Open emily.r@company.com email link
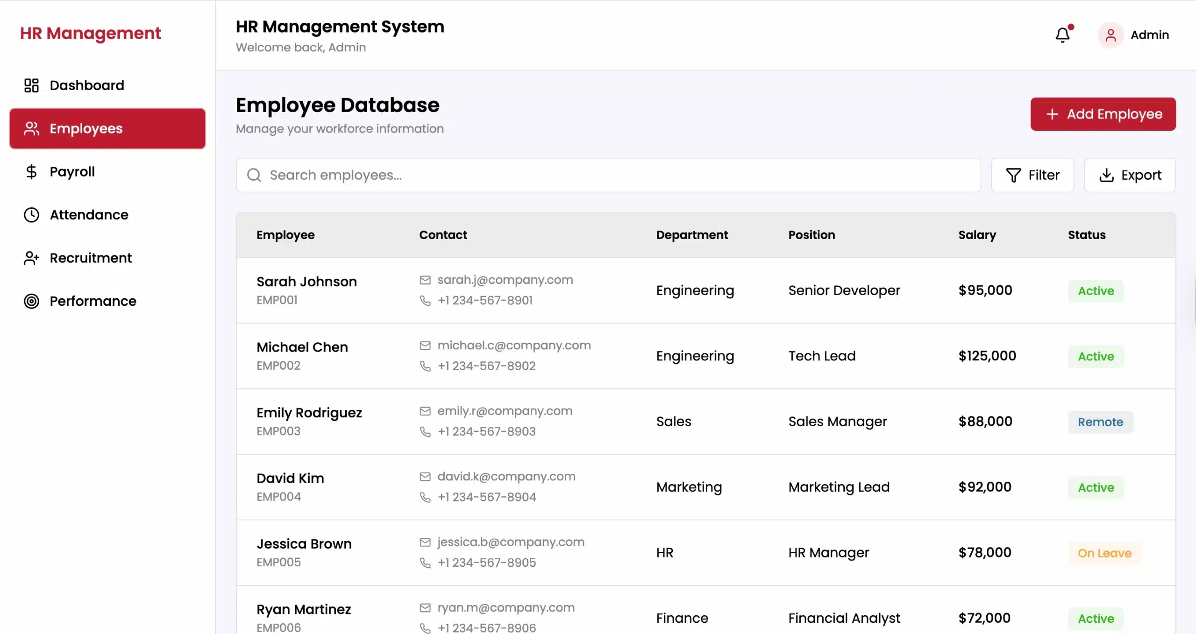This screenshot has width=1196, height=634. point(505,411)
